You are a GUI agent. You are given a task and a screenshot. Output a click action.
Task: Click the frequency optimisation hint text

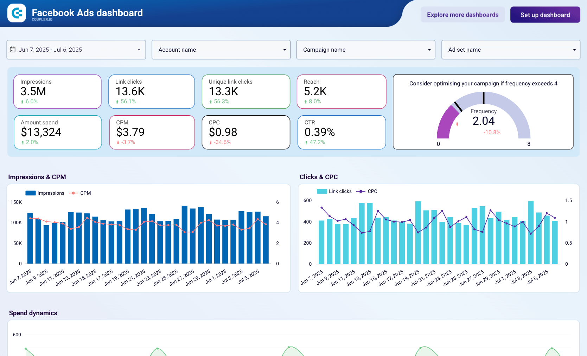(483, 84)
